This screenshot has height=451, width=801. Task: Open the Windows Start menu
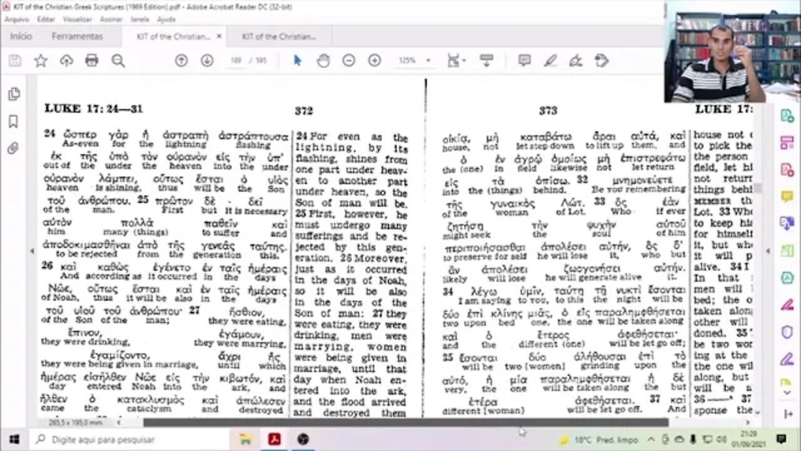click(x=14, y=439)
